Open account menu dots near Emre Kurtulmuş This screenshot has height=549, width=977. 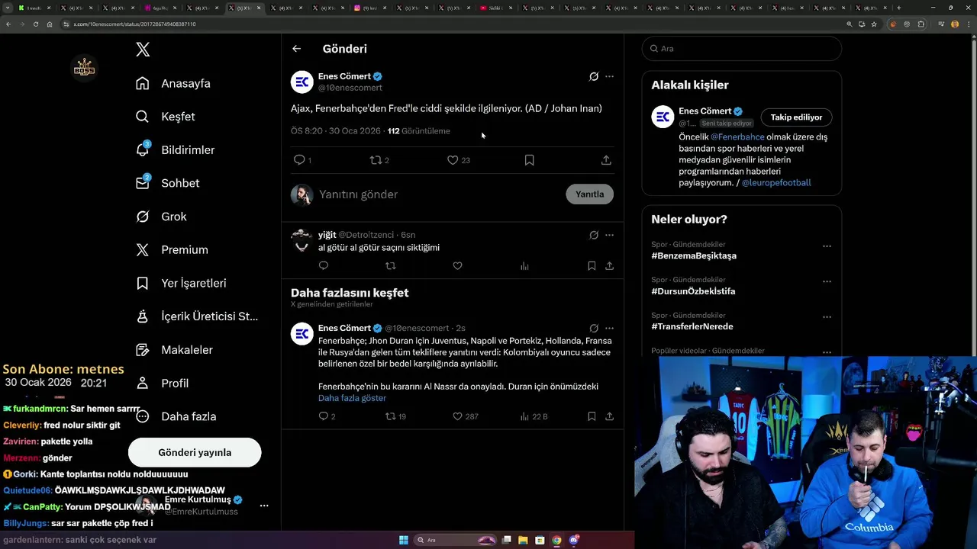[264, 506]
